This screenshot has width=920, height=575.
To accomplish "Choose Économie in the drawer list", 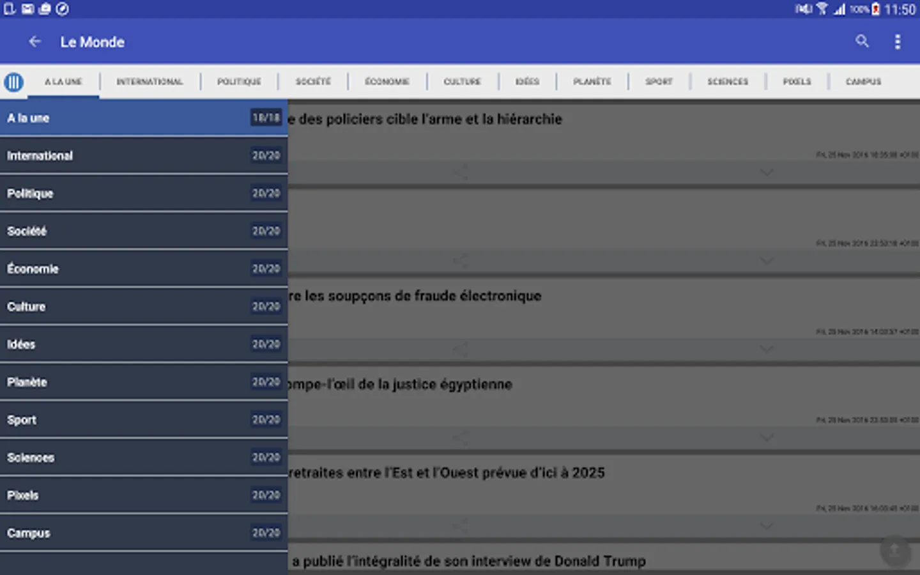I will 144,268.
